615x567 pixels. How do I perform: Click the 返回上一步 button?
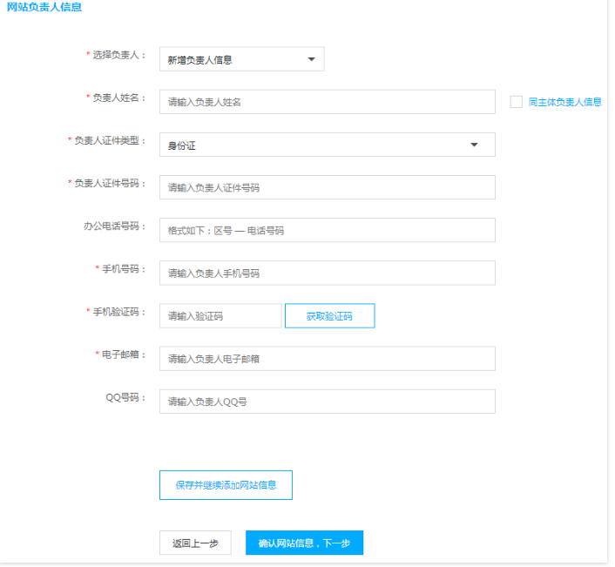click(x=195, y=543)
